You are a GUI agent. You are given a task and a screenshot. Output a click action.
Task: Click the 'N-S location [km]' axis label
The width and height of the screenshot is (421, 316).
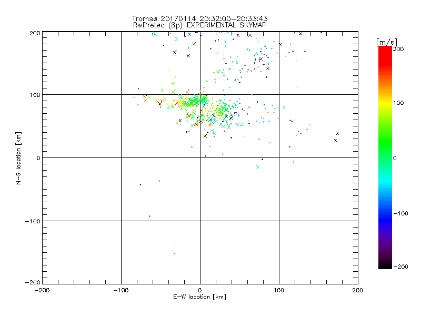(18, 159)
